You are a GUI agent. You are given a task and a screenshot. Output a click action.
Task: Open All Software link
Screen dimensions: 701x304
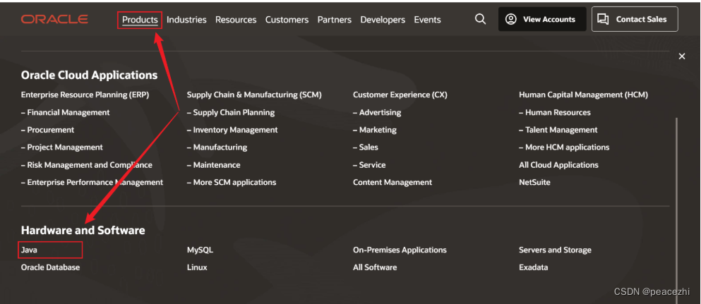pos(375,267)
